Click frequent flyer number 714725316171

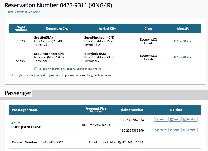coord(100,125)
